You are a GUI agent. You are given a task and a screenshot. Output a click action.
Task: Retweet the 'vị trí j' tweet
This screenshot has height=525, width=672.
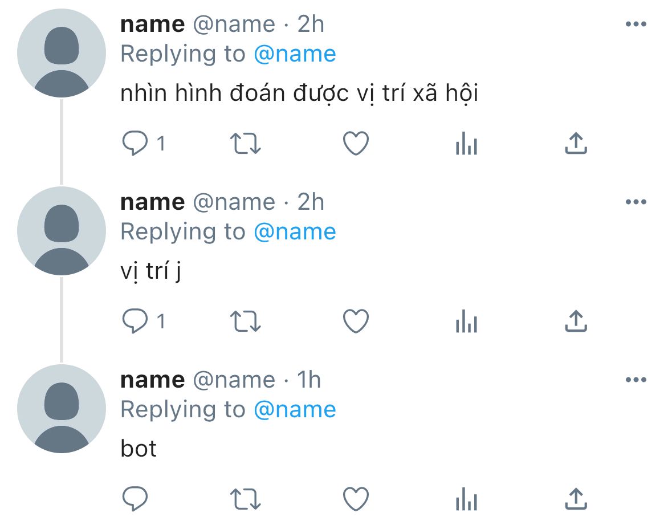[x=246, y=321]
